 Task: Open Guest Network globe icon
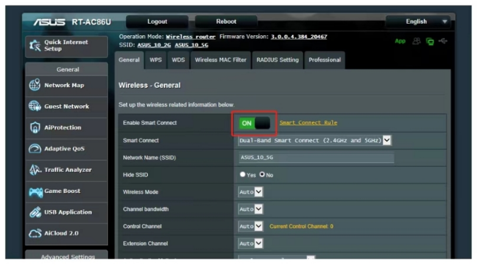tap(35, 107)
